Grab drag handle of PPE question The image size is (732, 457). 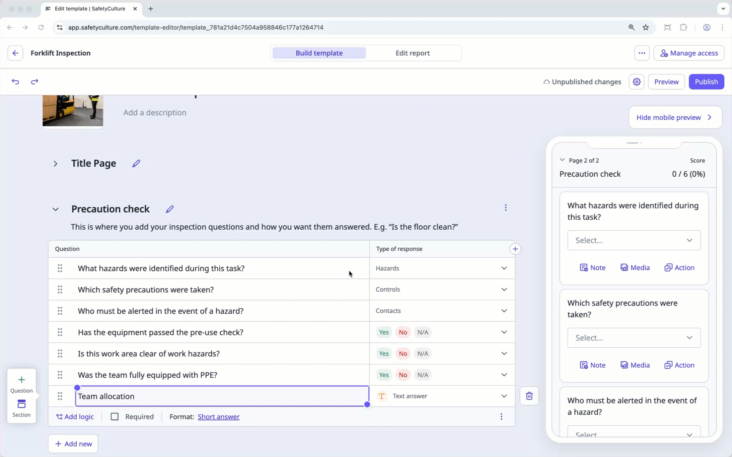click(x=60, y=375)
